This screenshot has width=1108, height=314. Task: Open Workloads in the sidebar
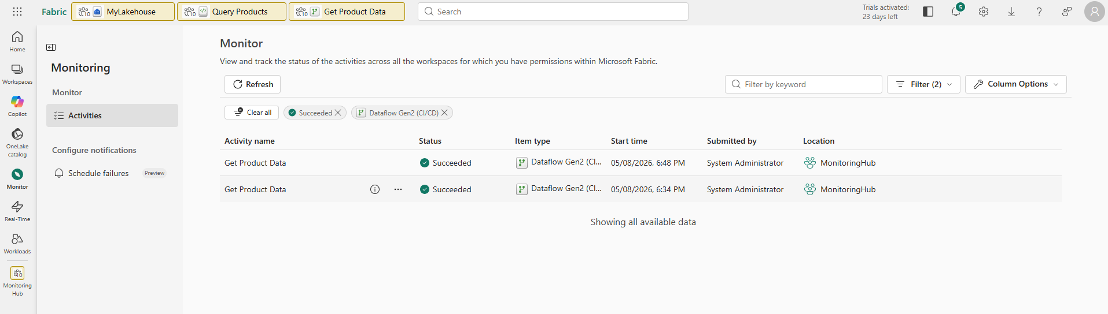[x=17, y=244]
